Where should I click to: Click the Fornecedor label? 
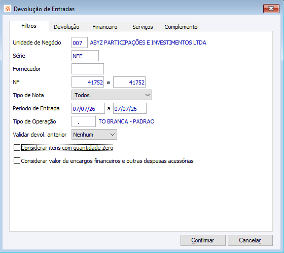tap(26, 69)
